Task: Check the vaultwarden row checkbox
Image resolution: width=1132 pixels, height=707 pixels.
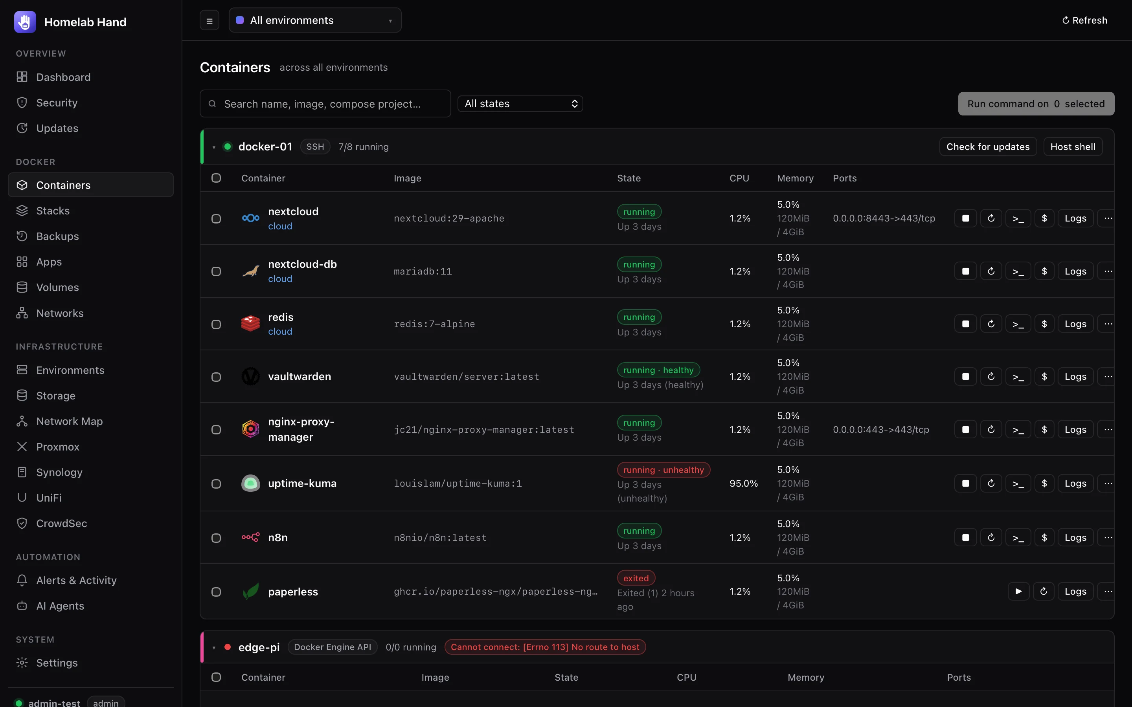Action: tap(216, 377)
